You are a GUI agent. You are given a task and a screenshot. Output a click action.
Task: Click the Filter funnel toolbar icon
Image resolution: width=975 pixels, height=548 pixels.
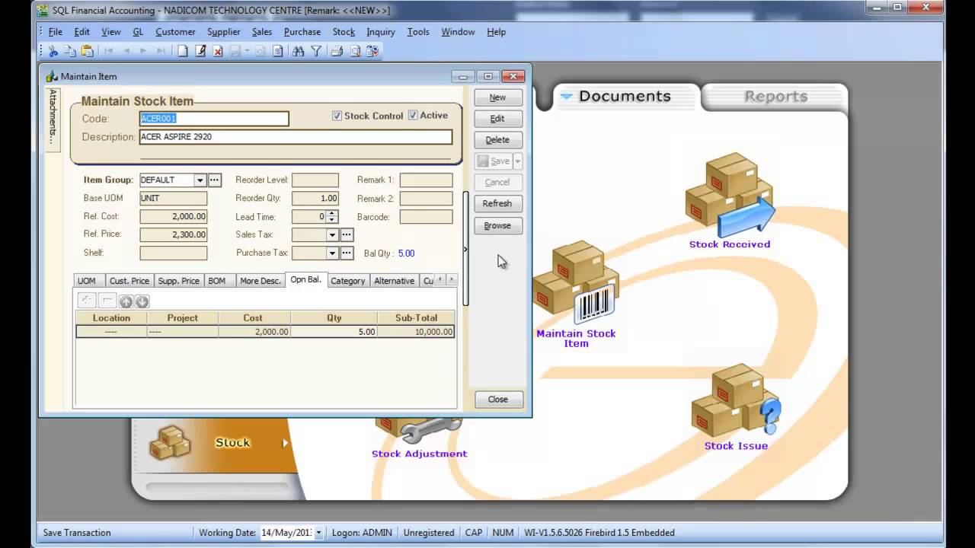315,51
